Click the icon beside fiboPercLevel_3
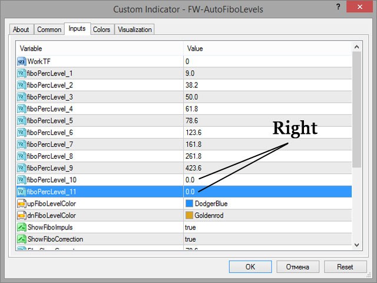The width and height of the screenshot is (377, 283). click(x=21, y=97)
